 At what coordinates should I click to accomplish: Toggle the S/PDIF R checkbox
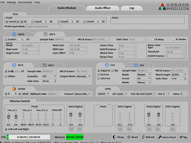click(6, 94)
